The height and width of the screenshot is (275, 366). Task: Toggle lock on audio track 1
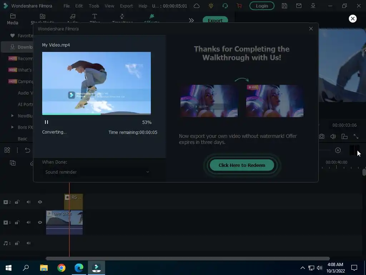click(17, 243)
